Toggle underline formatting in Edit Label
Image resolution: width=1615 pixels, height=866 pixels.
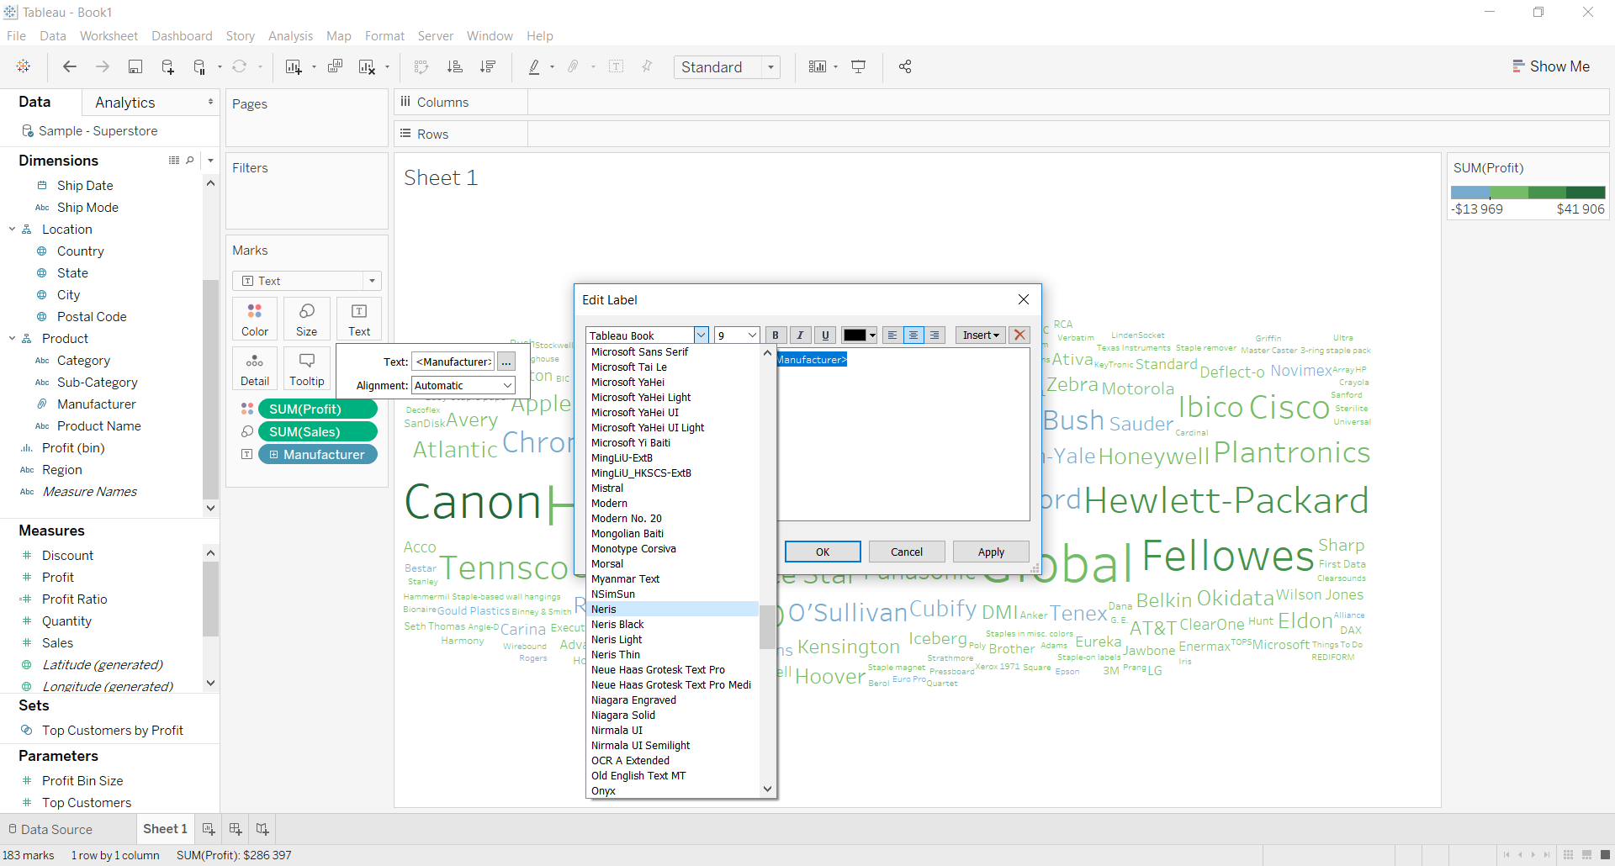click(x=825, y=335)
